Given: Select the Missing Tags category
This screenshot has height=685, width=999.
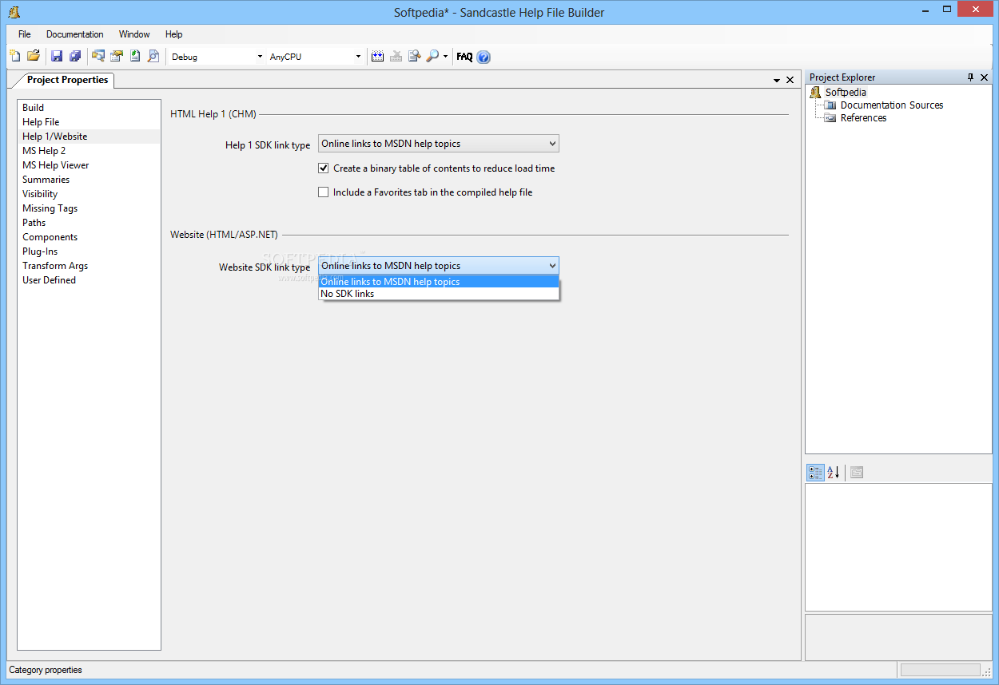Looking at the screenshot, I should pyautogui.click(x=89, y=208).
